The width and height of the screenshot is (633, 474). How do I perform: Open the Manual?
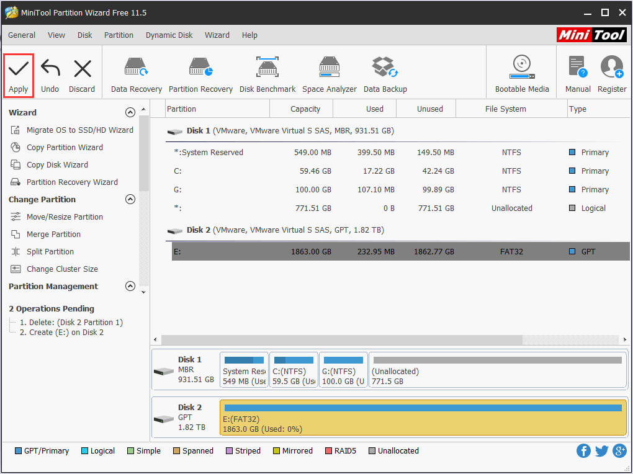coord(578,76)
